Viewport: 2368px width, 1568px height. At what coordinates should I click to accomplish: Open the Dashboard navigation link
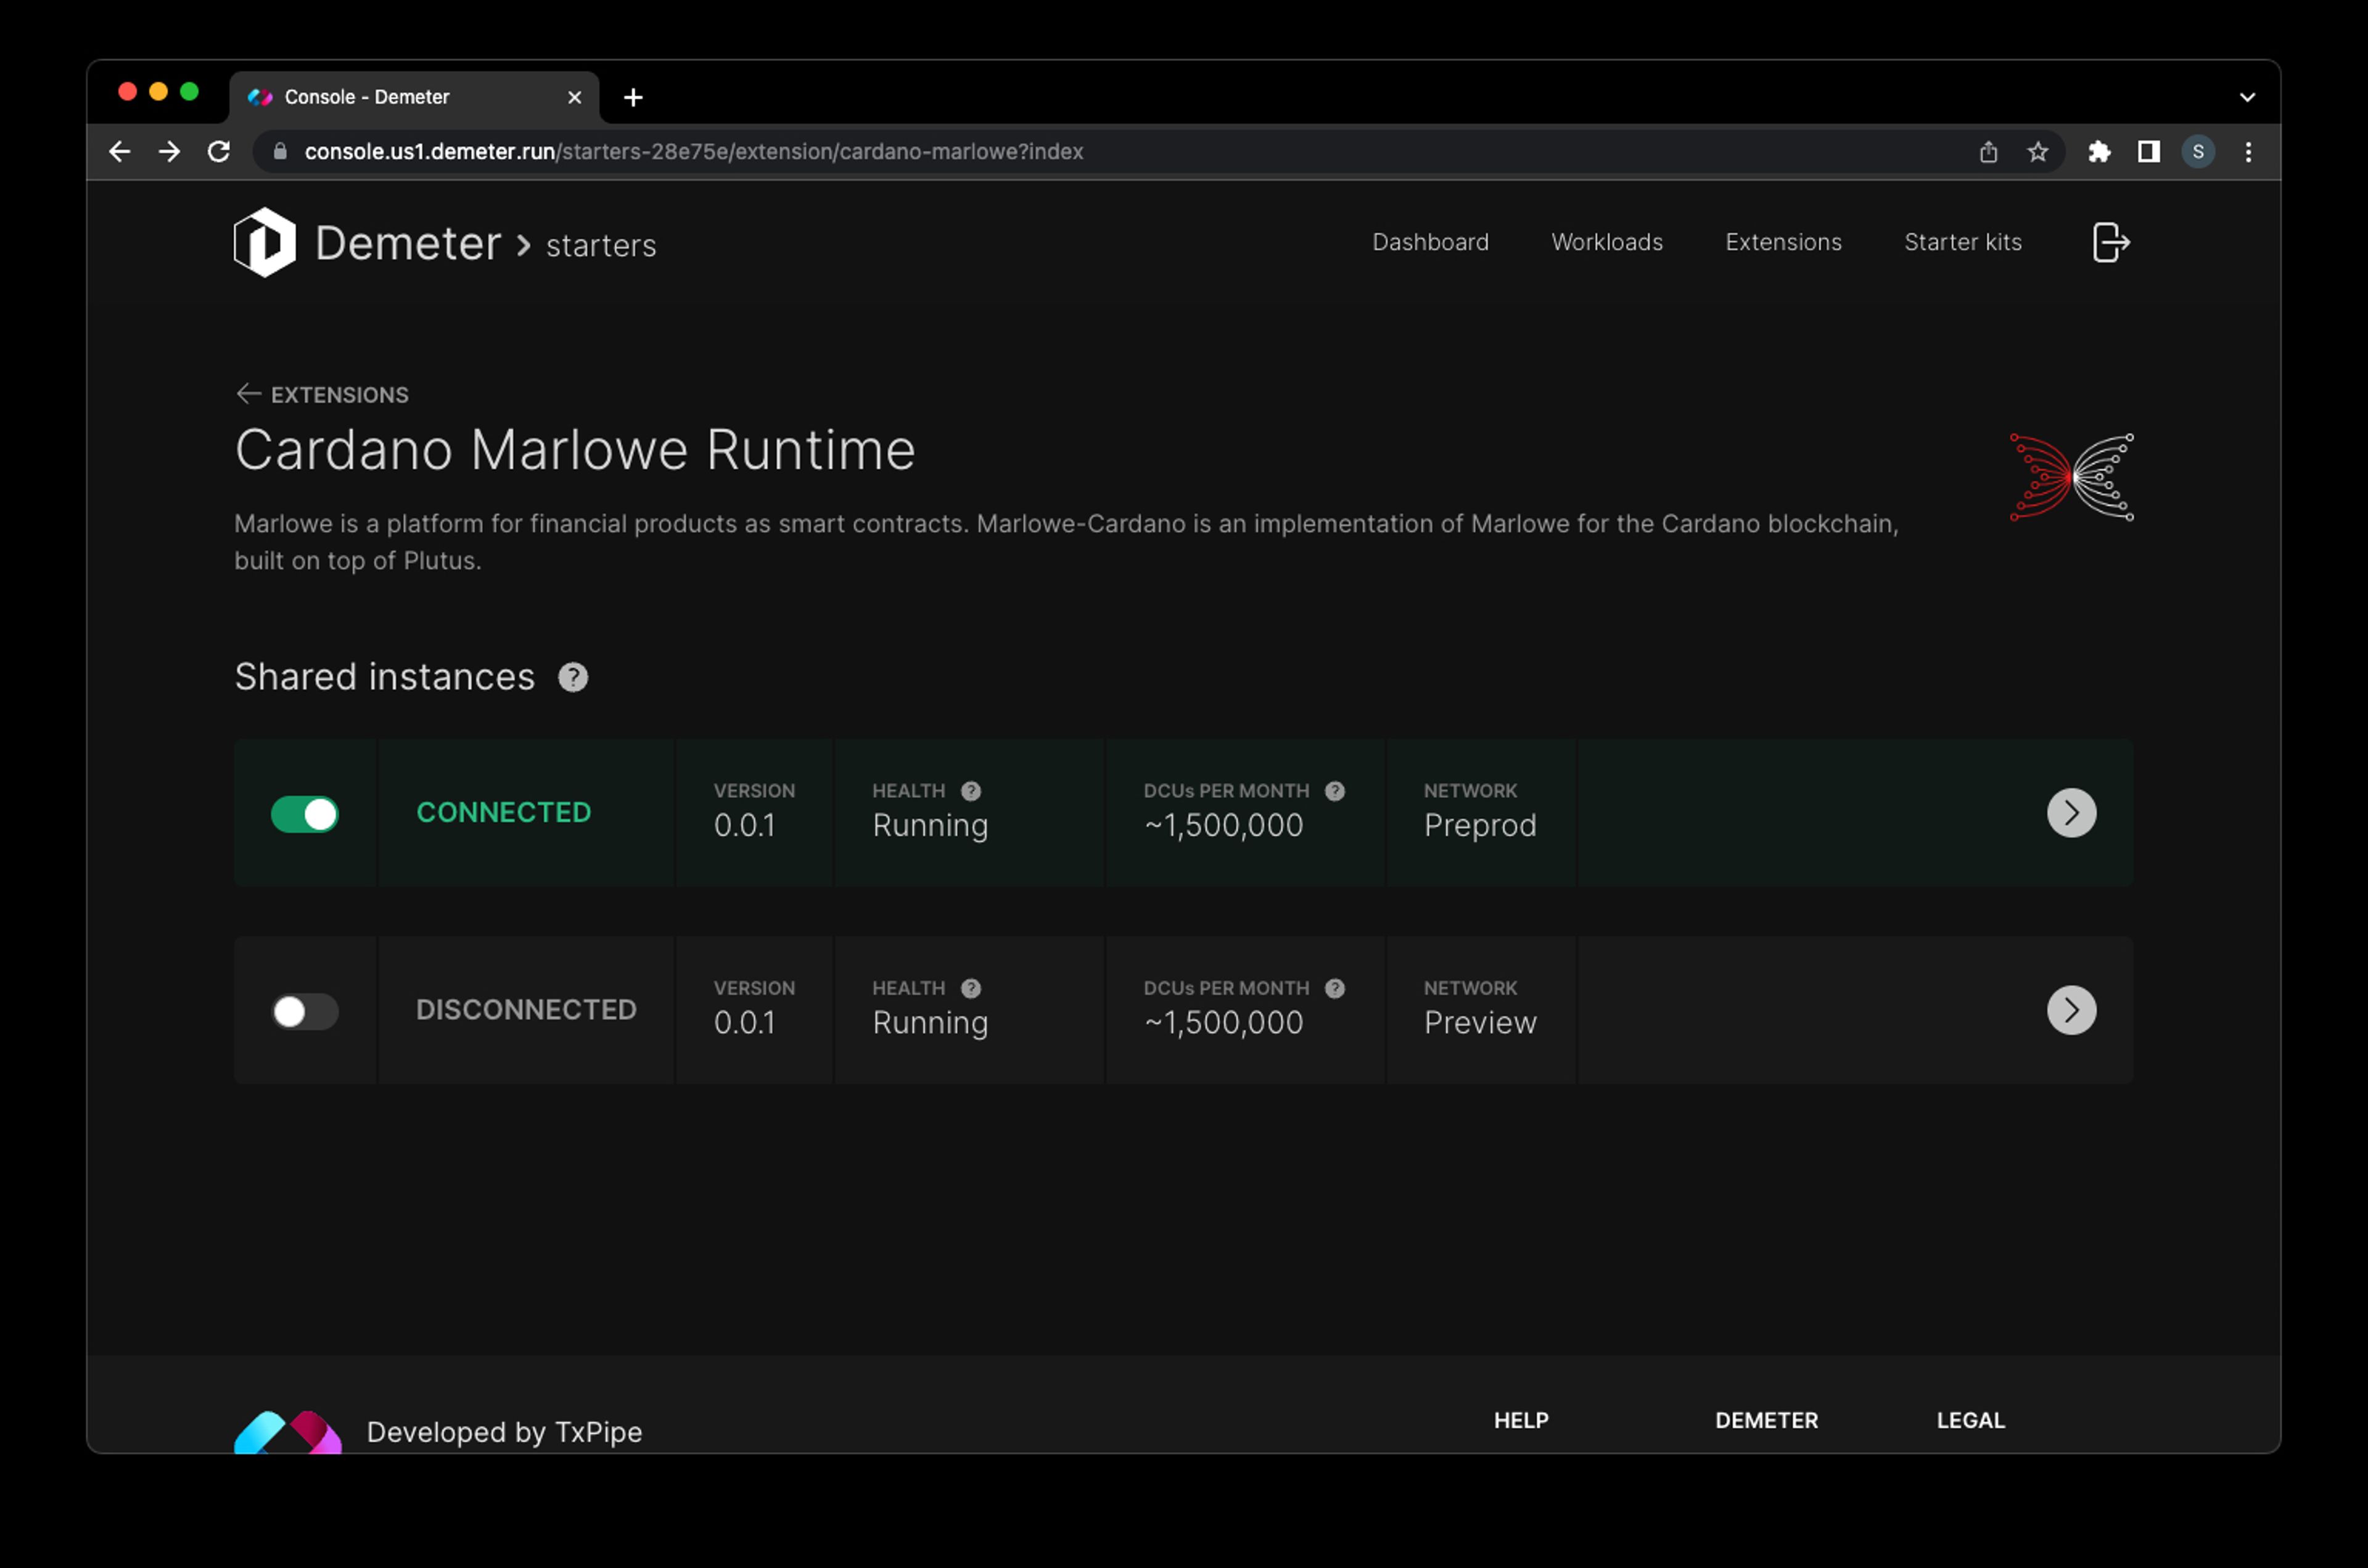coord(1430,242)
